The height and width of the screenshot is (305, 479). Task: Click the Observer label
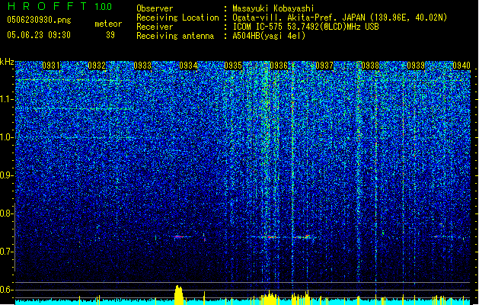(x=155, y=8)
